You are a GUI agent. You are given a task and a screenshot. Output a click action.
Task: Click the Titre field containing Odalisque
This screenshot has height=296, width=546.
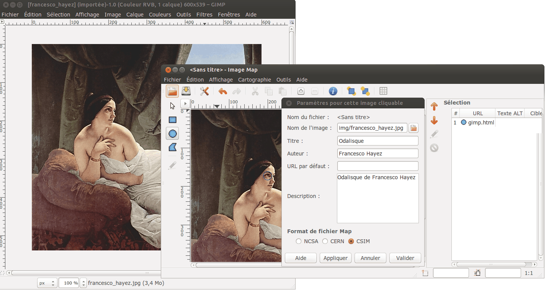click(x=378, y=141)
